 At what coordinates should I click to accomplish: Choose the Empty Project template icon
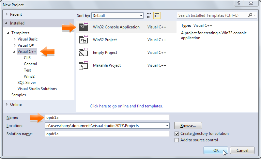pos(84,53)
